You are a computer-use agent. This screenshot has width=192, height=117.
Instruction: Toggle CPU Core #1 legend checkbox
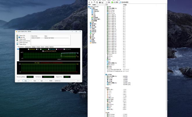coord(41,49)
